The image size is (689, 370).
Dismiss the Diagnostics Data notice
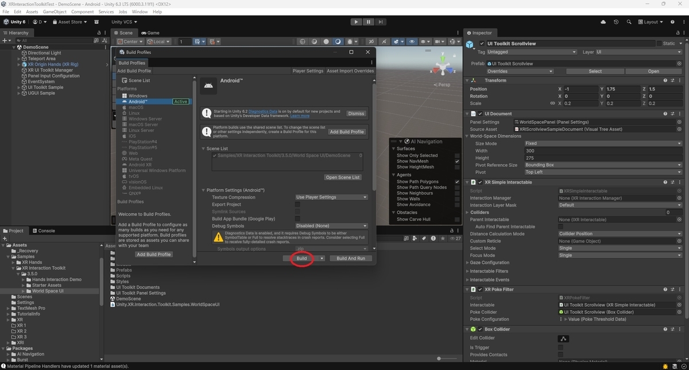pos(356,114)
